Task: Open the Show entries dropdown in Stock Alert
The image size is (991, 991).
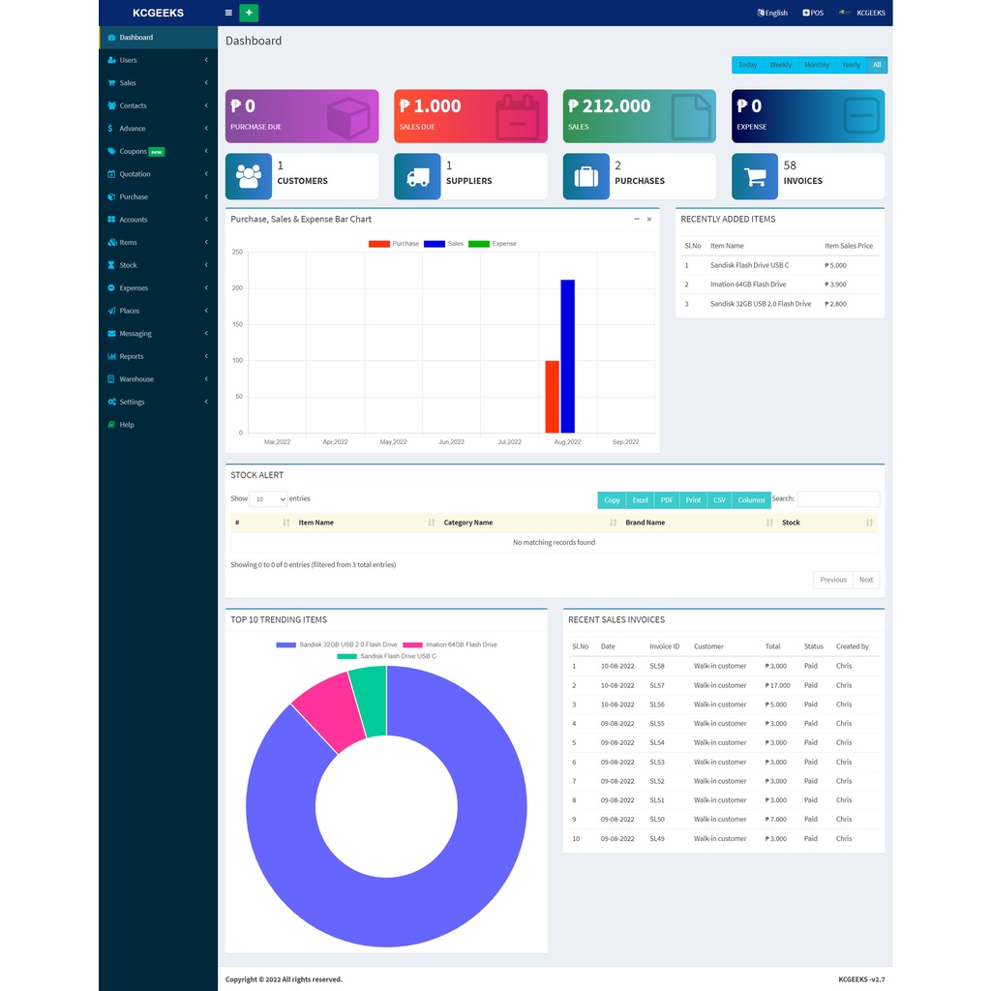Action: click(x=267, y=498)
